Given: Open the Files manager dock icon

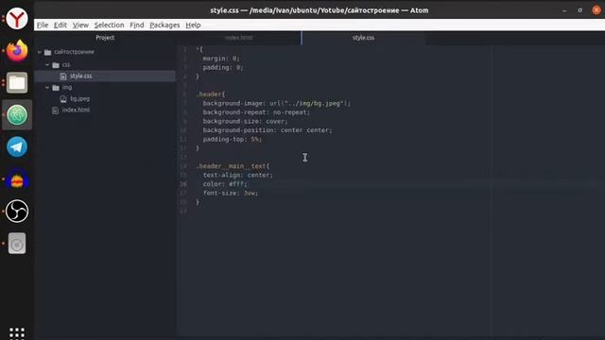Looking at the screenshot, I should pyautogui.click(x=17, y=82).
